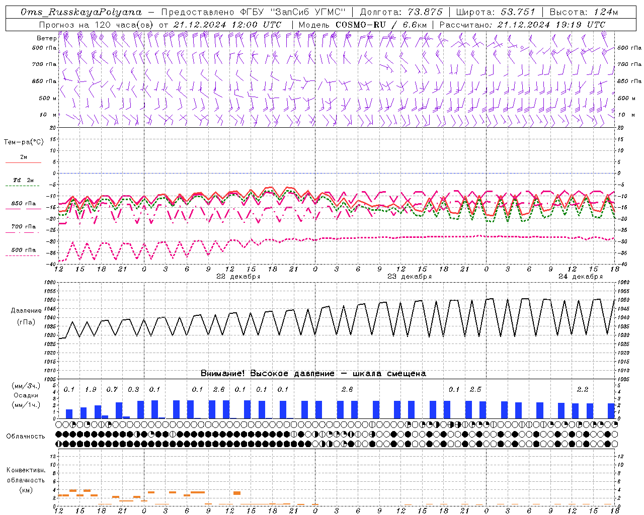Click the '10 м' wind level label on the left
Viewport: 644px width, 515px height.
[48, 115]
